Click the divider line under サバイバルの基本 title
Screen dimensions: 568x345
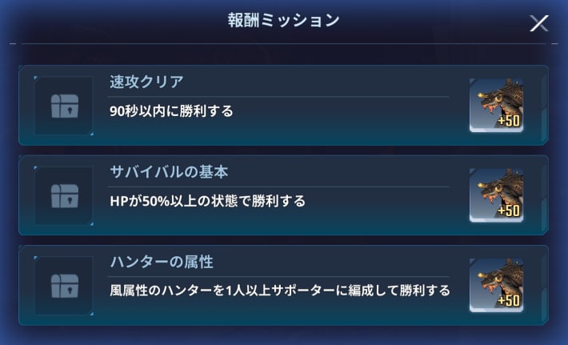click(x=278, y=187)
